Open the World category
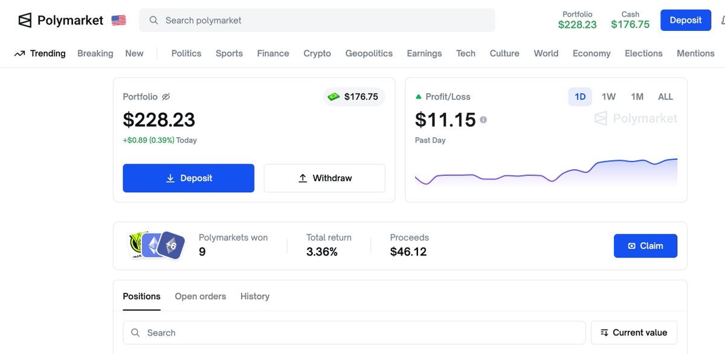725x354 pixels. click(546, 53)
